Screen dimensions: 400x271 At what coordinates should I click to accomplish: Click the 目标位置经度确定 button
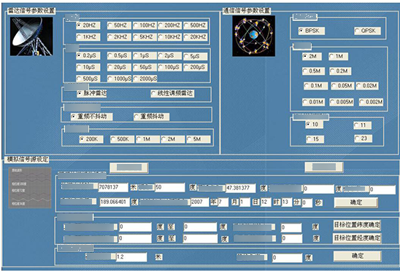tap(357, 238)
